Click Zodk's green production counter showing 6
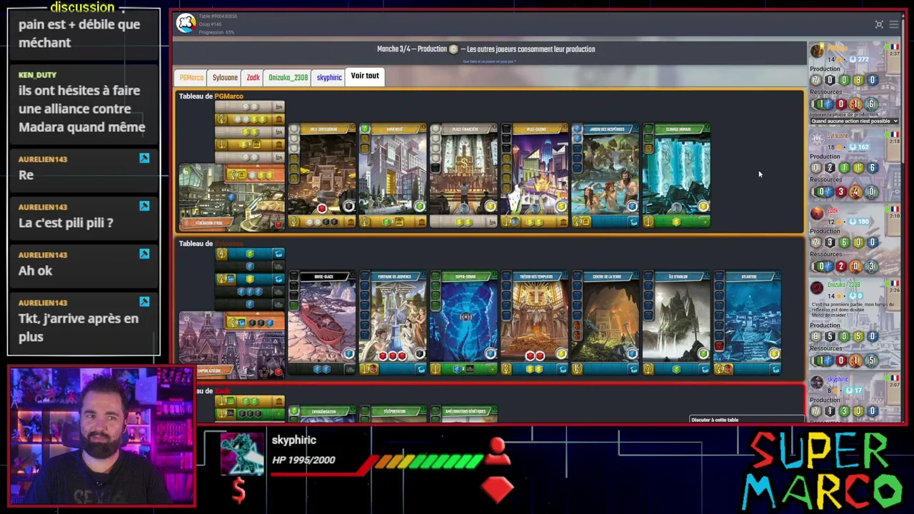Viewport: 914px width, 514px height. (x=844, y=243)
